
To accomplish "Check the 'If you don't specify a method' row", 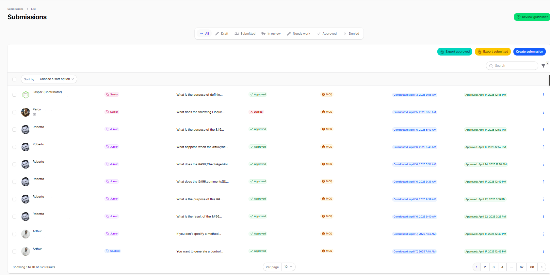I will (x=14, y=234).
